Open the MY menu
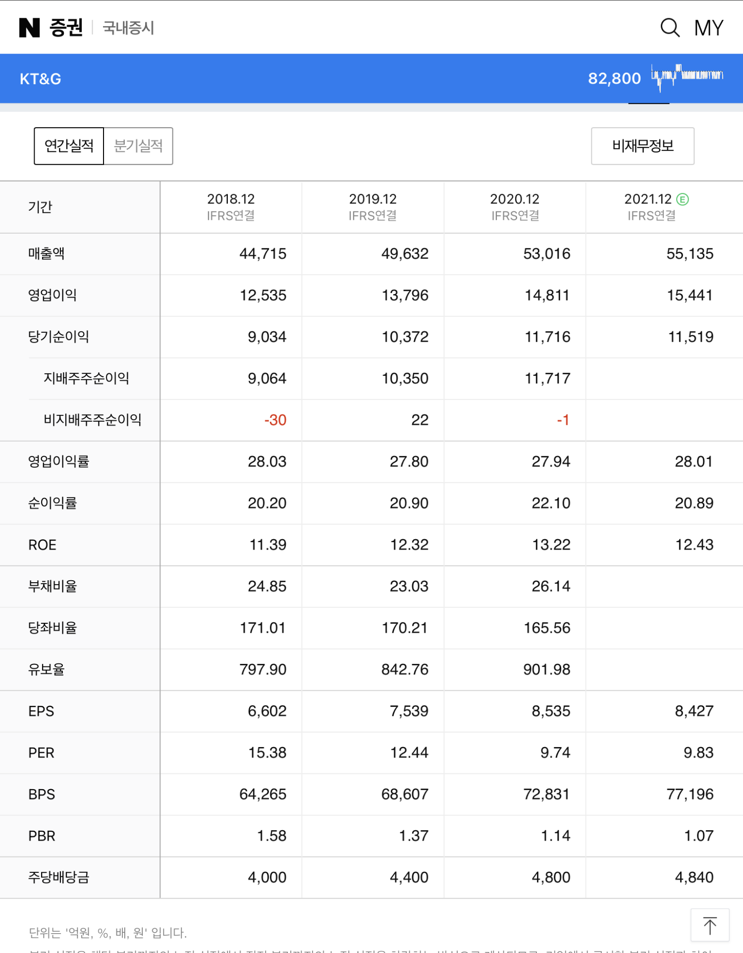Screen dimensions: 743x953 click(709, 28)
